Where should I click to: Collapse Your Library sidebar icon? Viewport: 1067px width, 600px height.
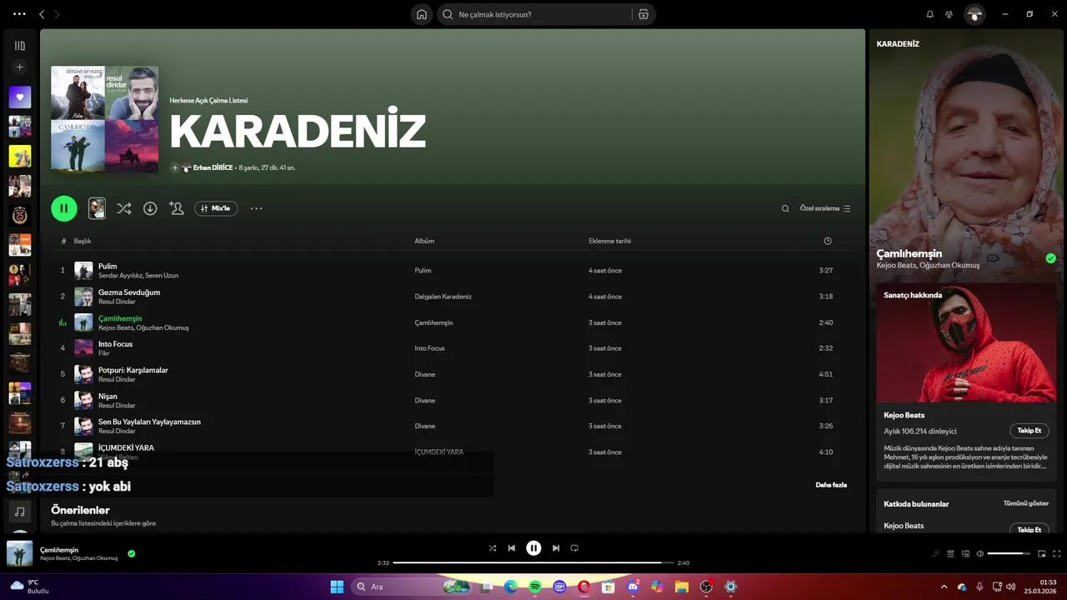point(20,46)
